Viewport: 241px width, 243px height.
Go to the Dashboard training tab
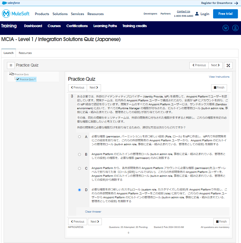pyautogui.click(x=33, y=26)
